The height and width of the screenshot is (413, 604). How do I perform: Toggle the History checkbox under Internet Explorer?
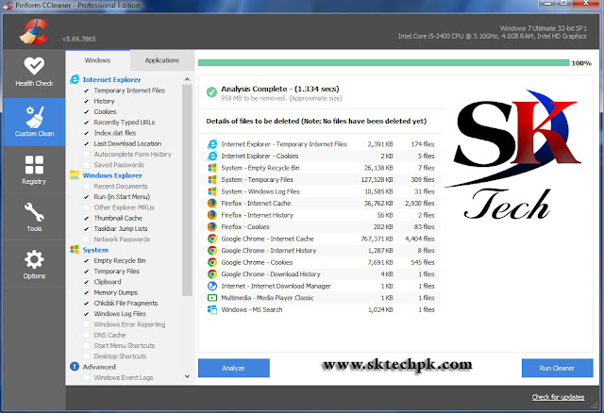point(87,101)
